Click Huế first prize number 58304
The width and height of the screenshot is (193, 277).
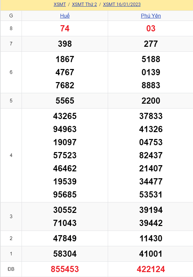pyautogui.click(x=65, y=254)
